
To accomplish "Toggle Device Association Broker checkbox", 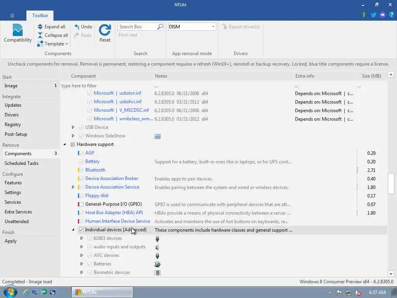I will tap(81, 178).
